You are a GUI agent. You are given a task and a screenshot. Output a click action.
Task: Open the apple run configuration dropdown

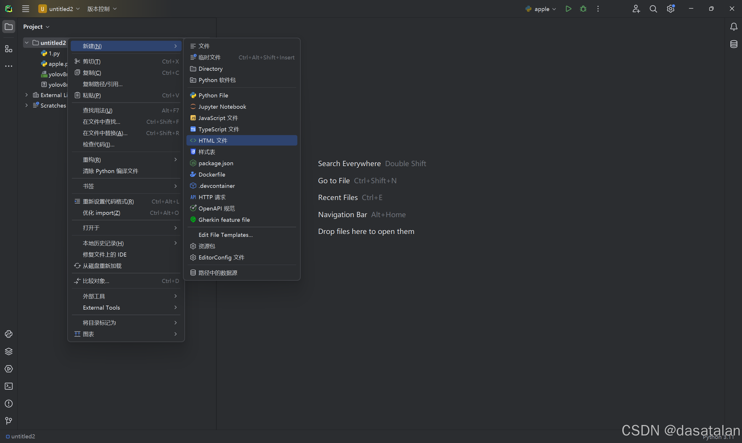click(541, 9)
